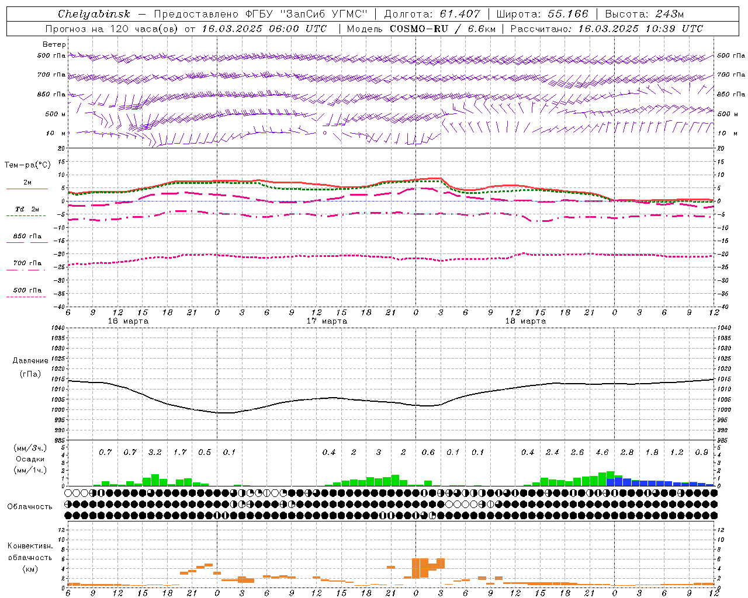Click the 2.8 precipitation value
This screenshot has height=598, width=748.
(x=627, y=453)
